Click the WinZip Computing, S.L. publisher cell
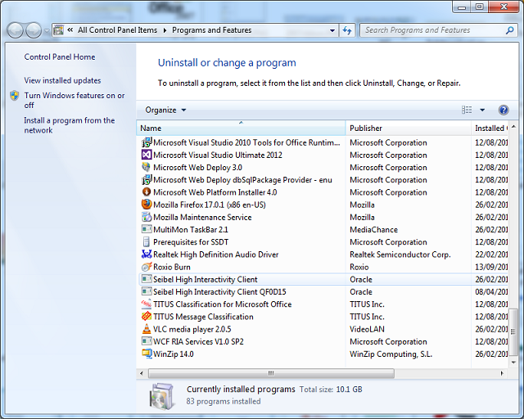Image resolution: width=524 pixels, height=419 pixels. [x=391, y=354]
